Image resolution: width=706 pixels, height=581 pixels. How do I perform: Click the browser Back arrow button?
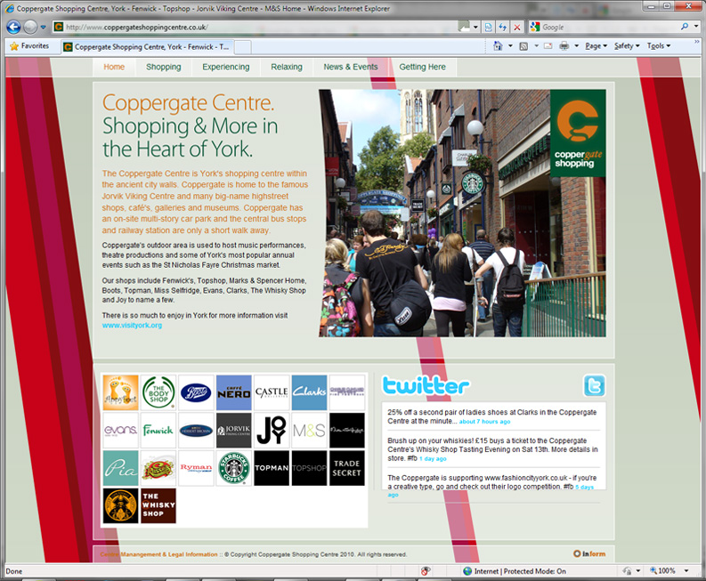coord(13,27)
